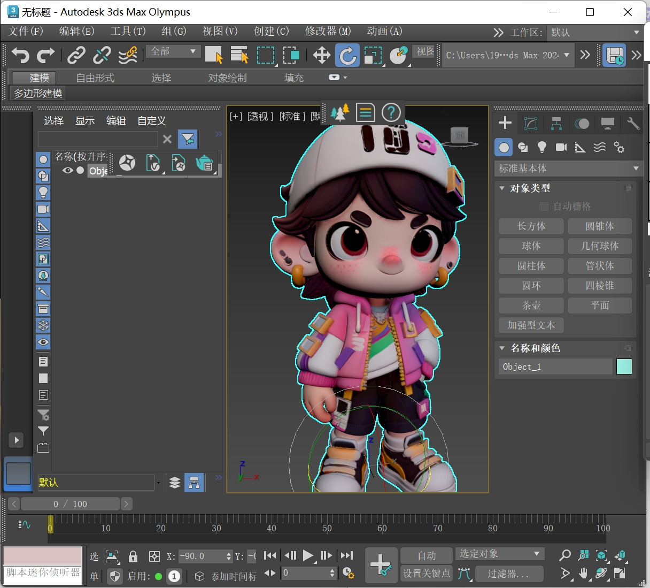This screenshot has height=588, width=650.
Task: Select the Unlink selection tool
Action: click(x=102, y=55)
